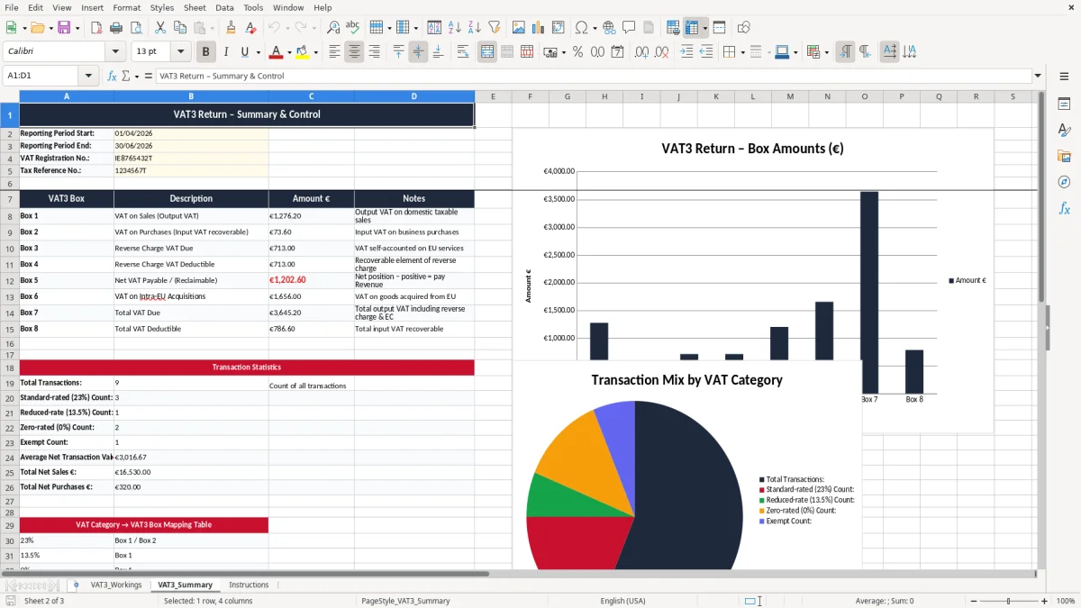Insert a comment
The width and height of the screenshot is (1081, 608).
click(629, 28)
